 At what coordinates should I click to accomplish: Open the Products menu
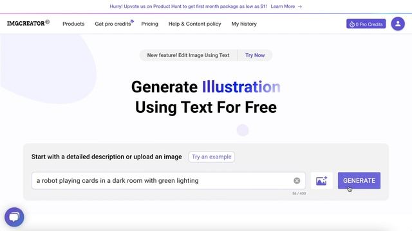click(73, 24)
